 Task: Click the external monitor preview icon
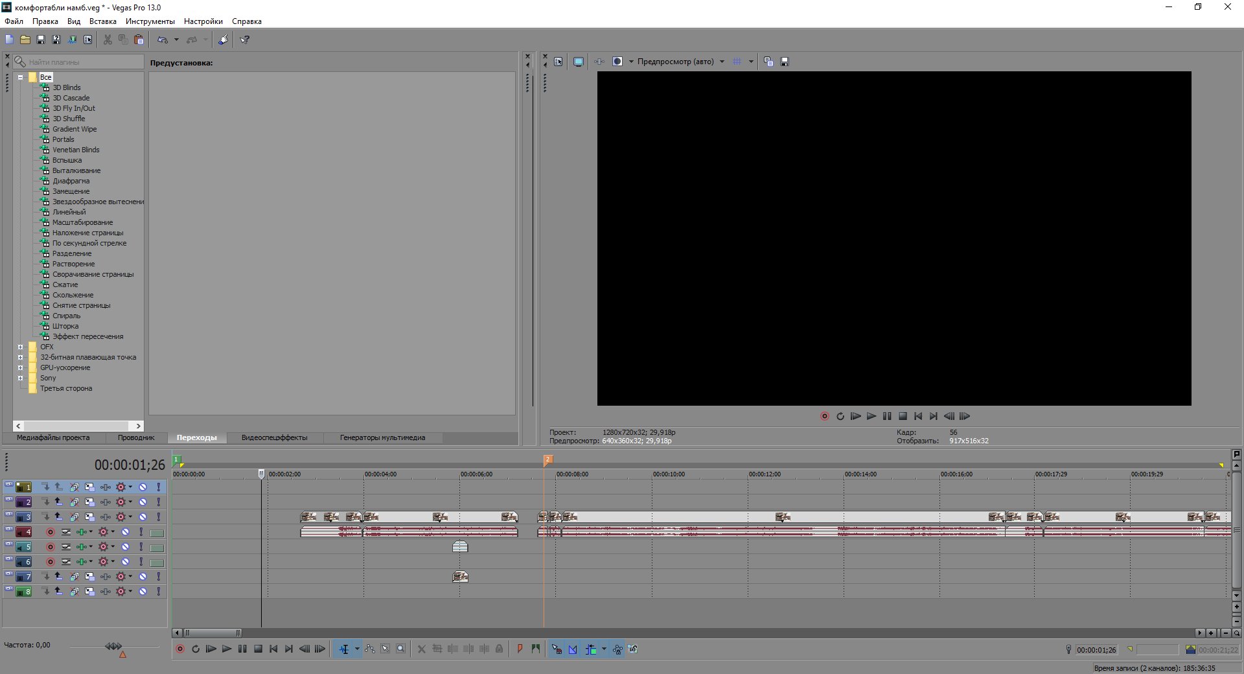coord(579,62)
